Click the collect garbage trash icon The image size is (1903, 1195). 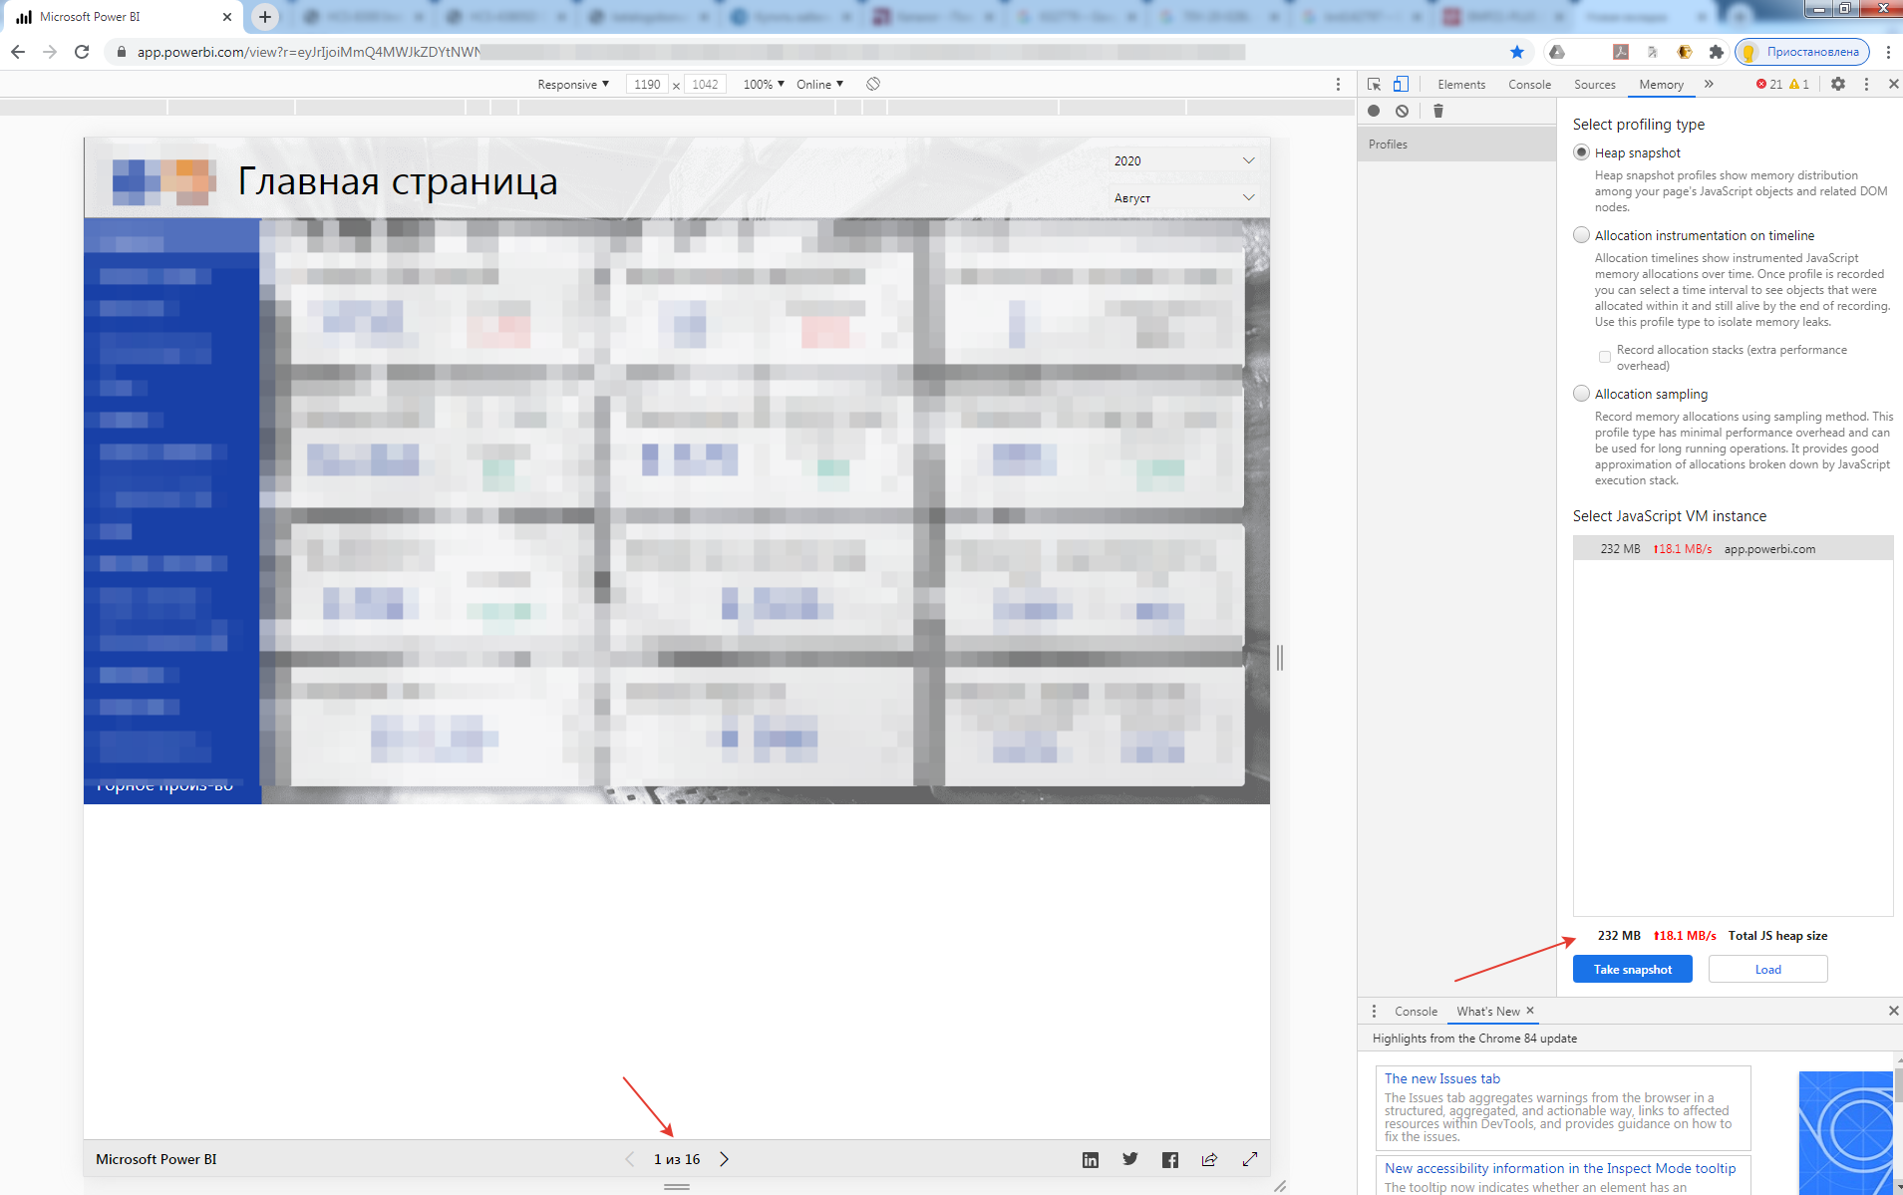click(x=1437, y=111)
